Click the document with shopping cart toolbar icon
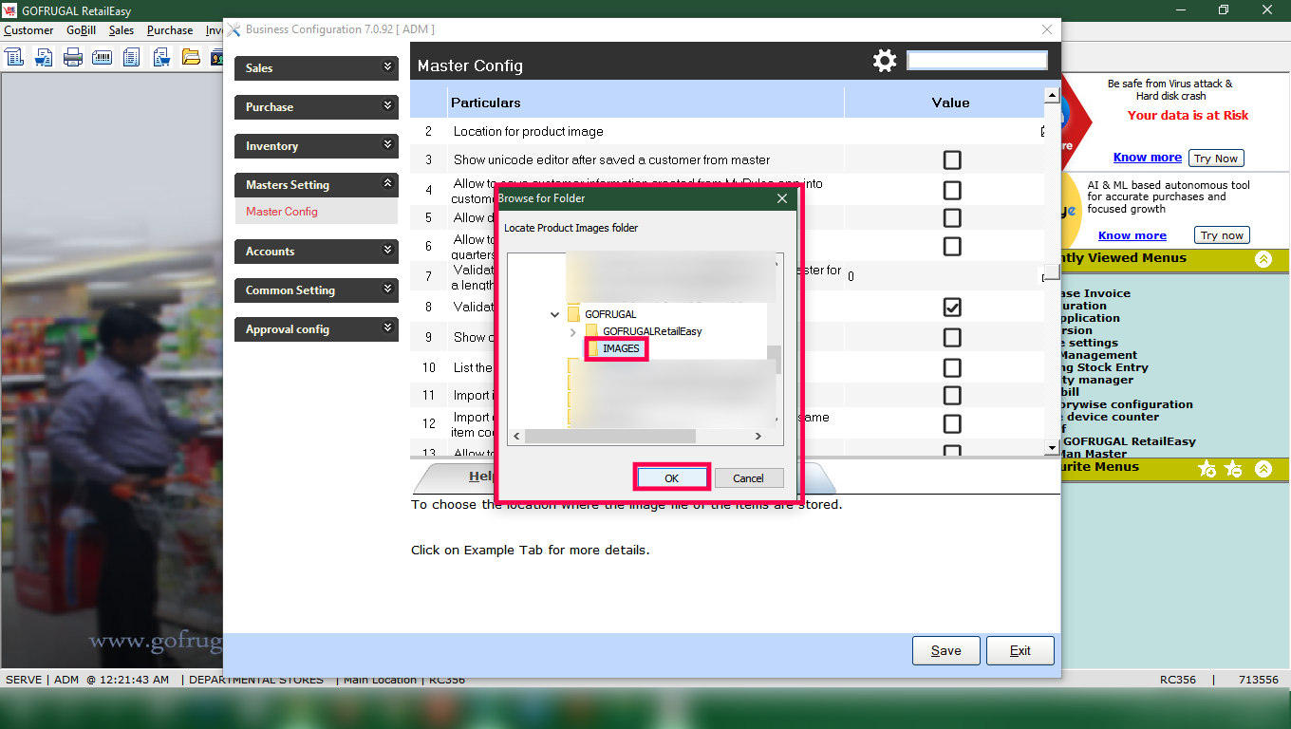Image resolution: width=1291 pixels, height=729 pixels. click(x=161, y=57)
